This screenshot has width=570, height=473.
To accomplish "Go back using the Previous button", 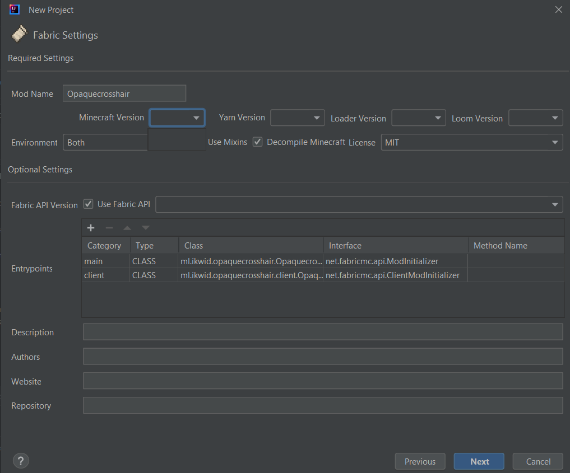I will pos(420,461).
